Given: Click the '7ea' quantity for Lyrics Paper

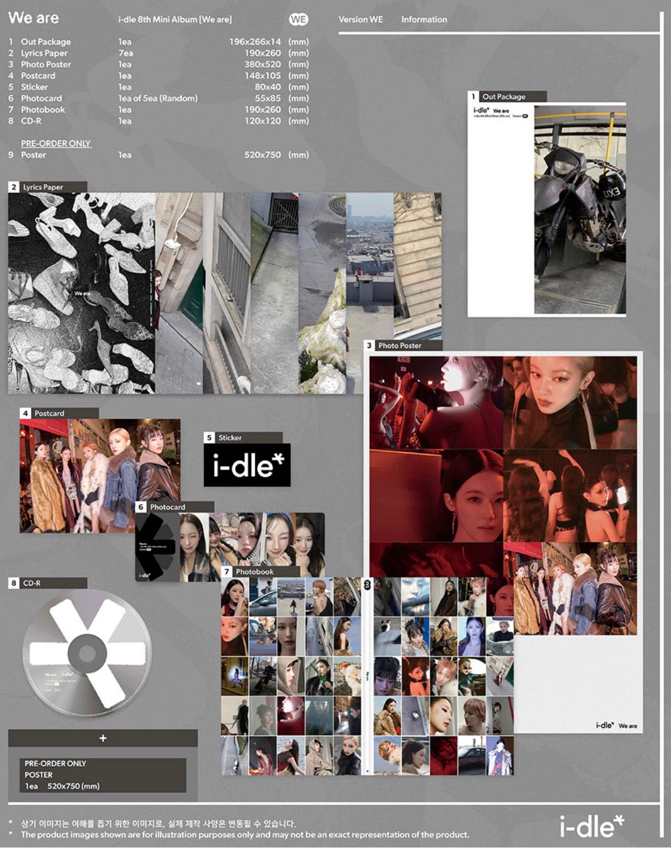Looking at the screenshot, I should point(125,53).
